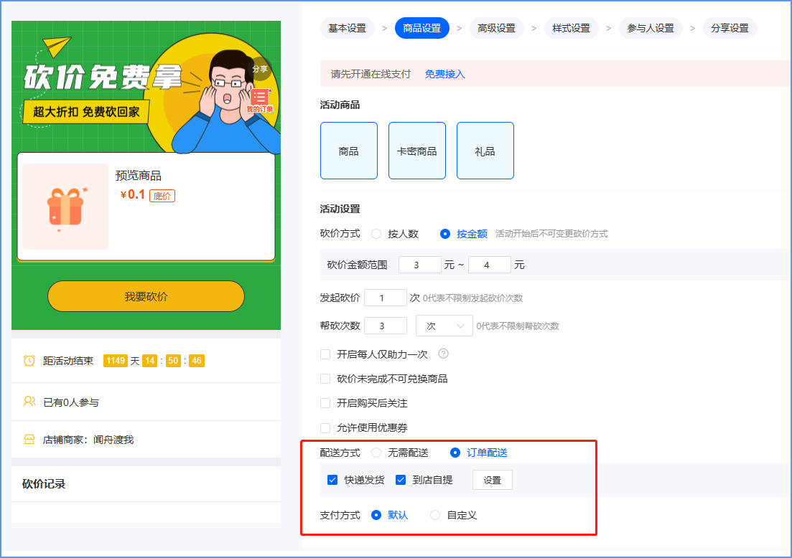Click 已有0人参与 text

pos(71,402)
